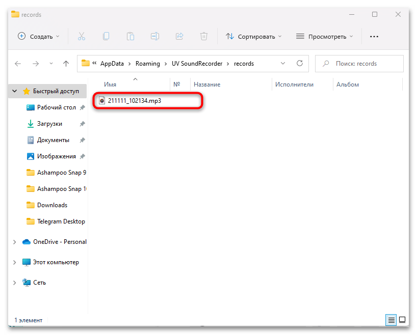Image resolution: width=417 pixels, height=335 pixels.
Task: Click the Rename icon in toolbar
Action: click(x=155, y=36)
